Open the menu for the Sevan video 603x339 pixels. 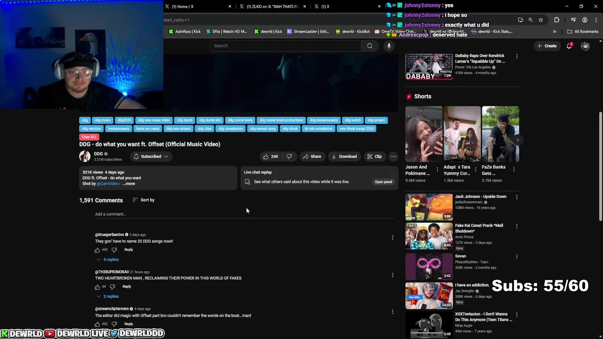coord(517,257)
